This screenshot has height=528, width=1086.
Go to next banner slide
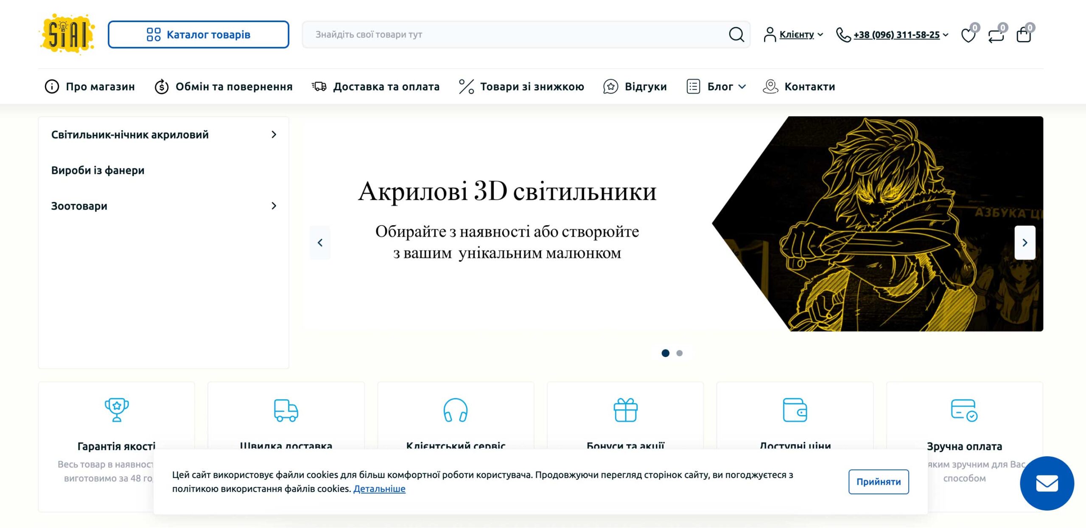tap(1024, 243)
